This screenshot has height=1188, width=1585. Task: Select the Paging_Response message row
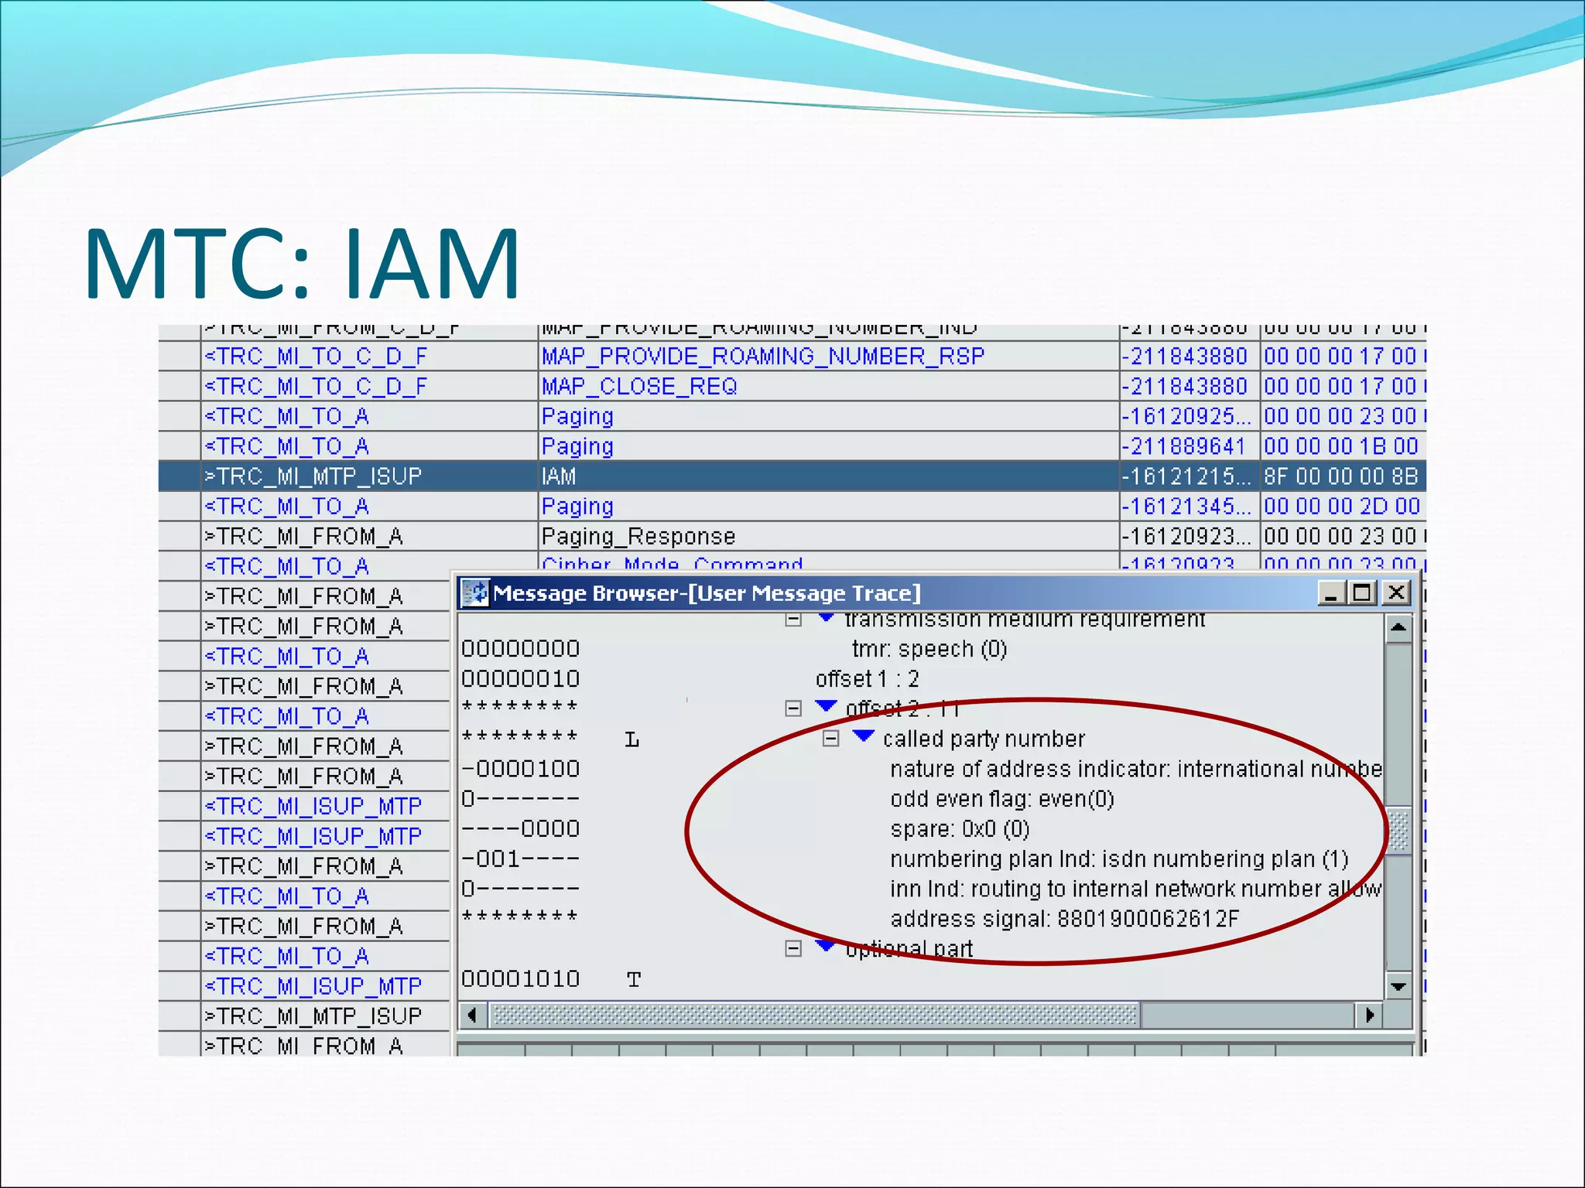point(792,536)
